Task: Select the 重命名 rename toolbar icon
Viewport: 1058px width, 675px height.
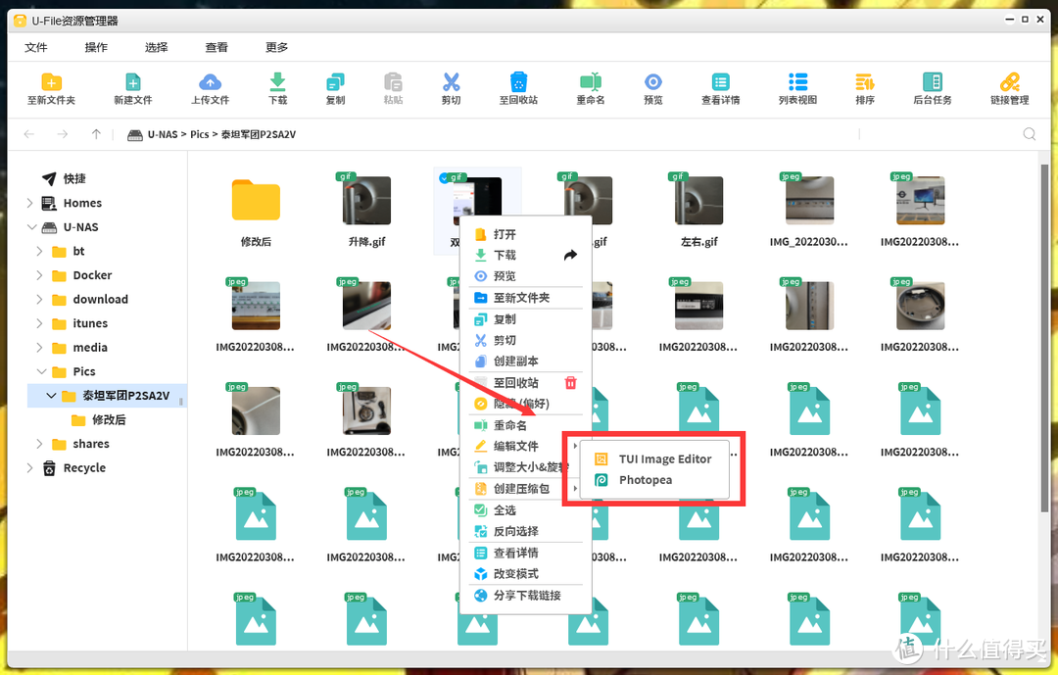Action: pyautogui.click(x=590, y=88)
